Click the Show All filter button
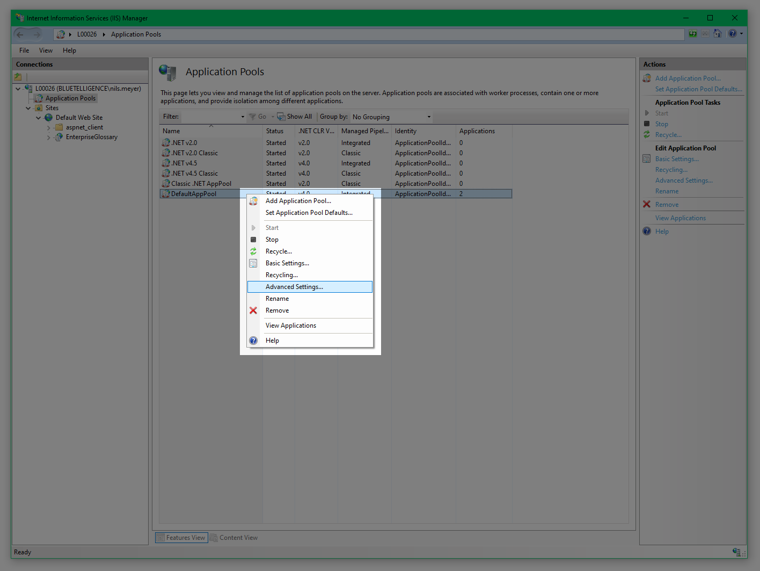The image size is (760, 571). pos(295,117)
